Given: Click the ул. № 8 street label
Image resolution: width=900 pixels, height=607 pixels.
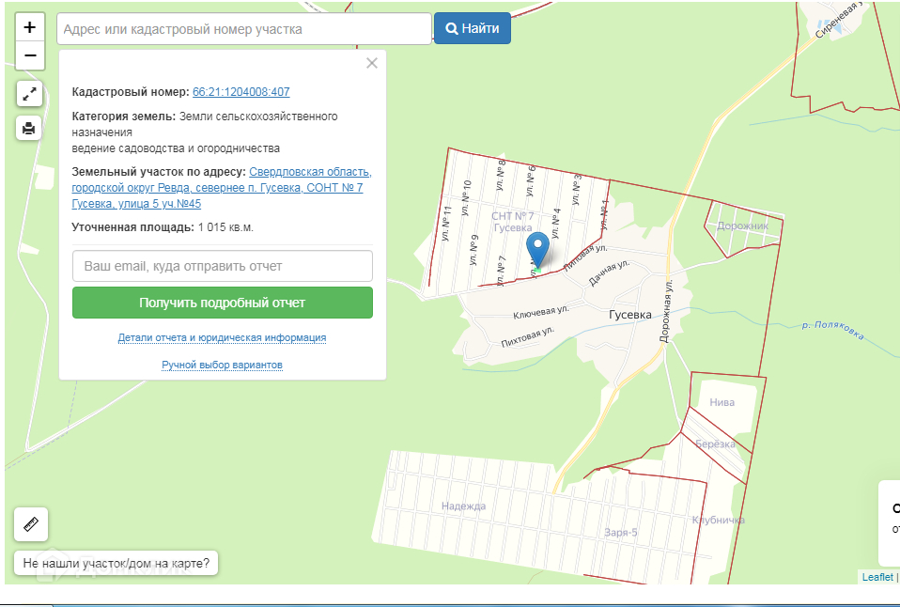Looking at the screenshot, I should tap(500, 175).
